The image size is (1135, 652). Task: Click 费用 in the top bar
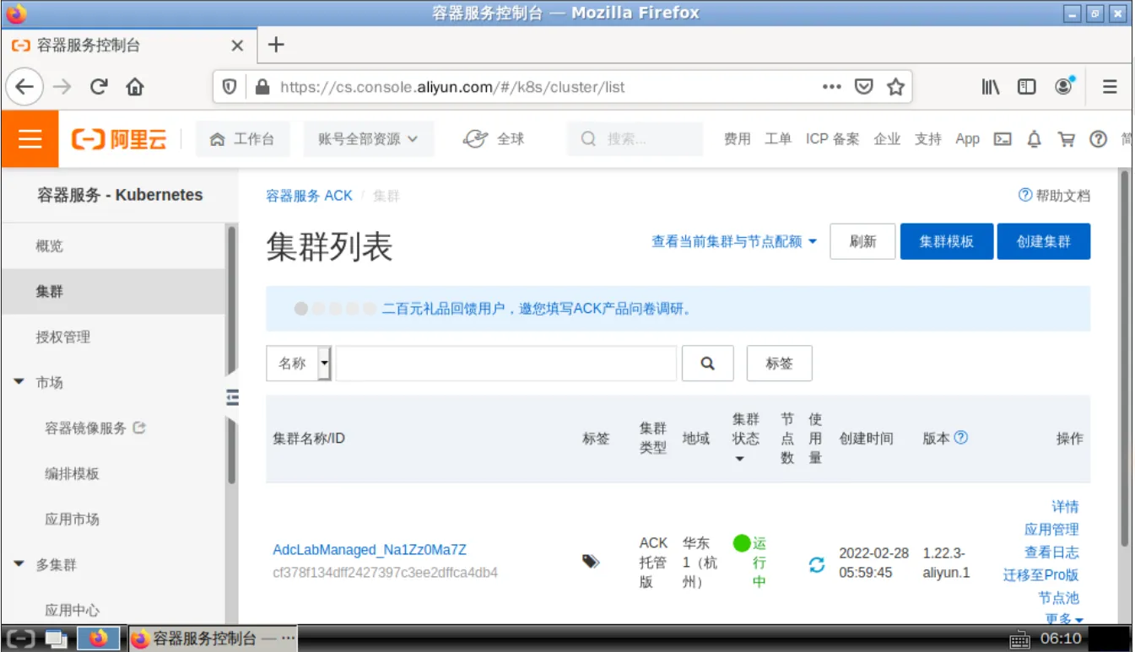coord(737,139)
